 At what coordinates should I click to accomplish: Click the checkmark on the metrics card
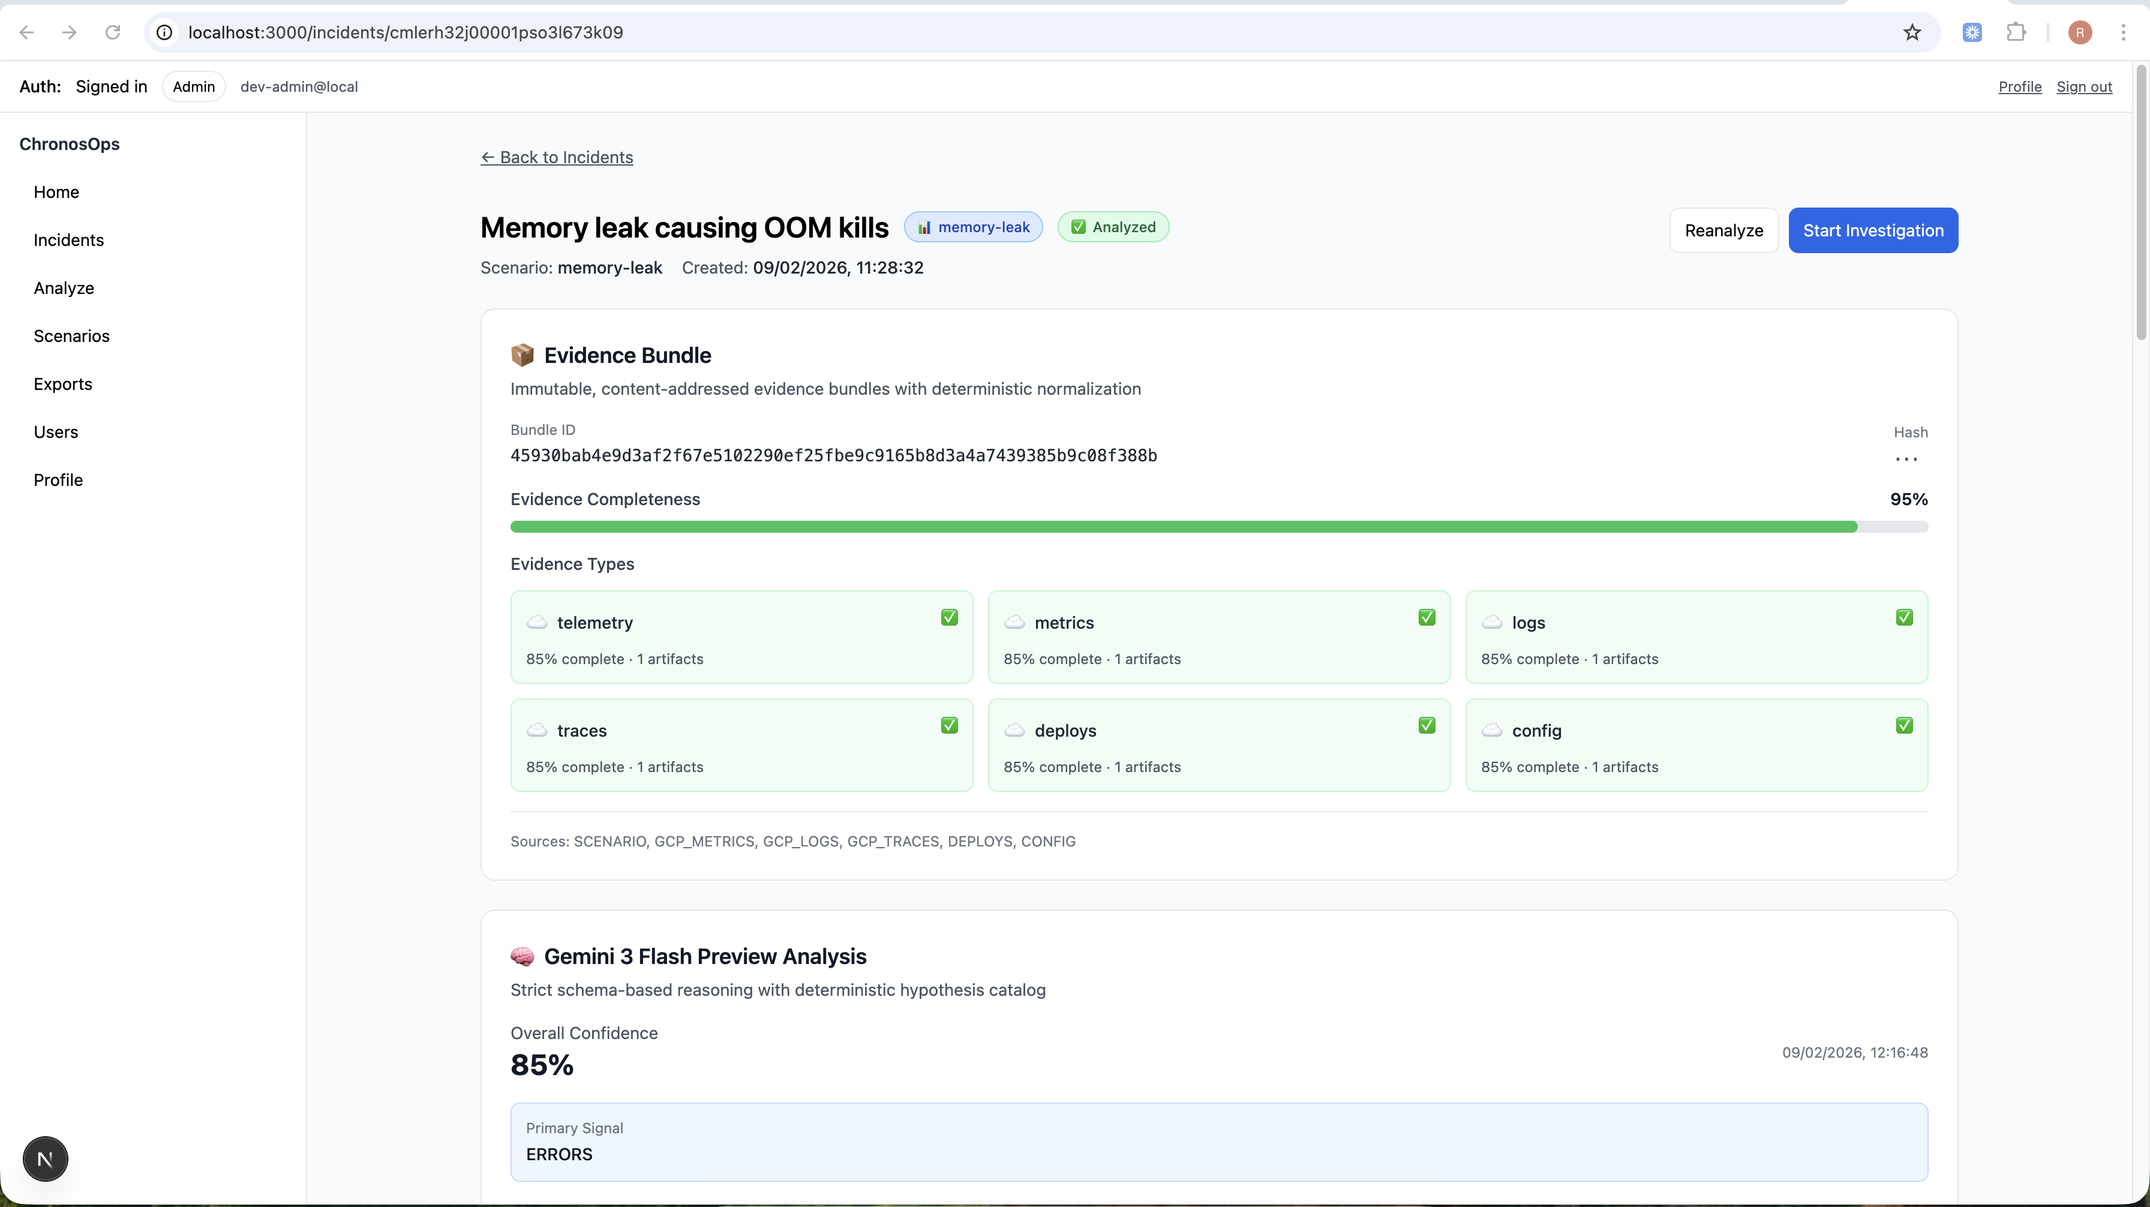pos(1427,618)
